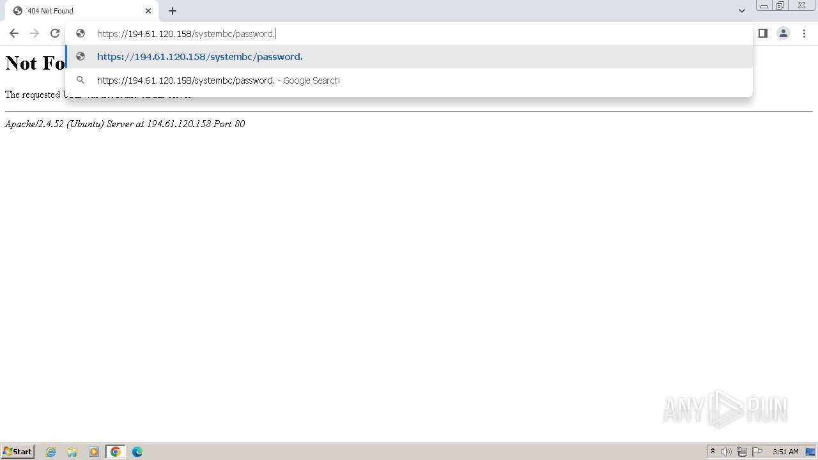
Task: Open the Windows Start menu
Action: [18, 451]
